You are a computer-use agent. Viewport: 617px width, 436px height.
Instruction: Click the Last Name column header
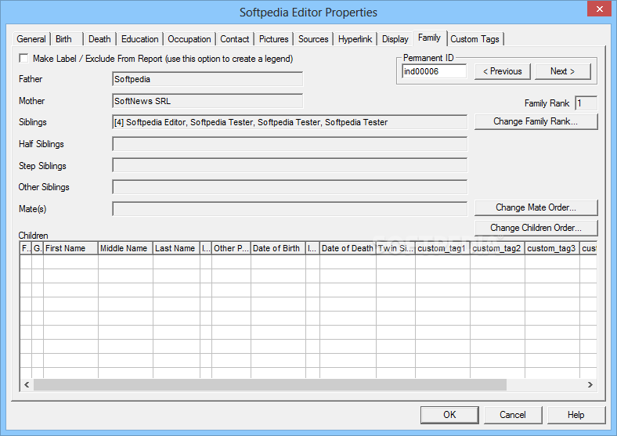(x=176, y=248)
